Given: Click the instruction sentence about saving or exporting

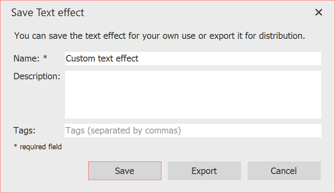Looking at the screenshot, I should [159, 36].
